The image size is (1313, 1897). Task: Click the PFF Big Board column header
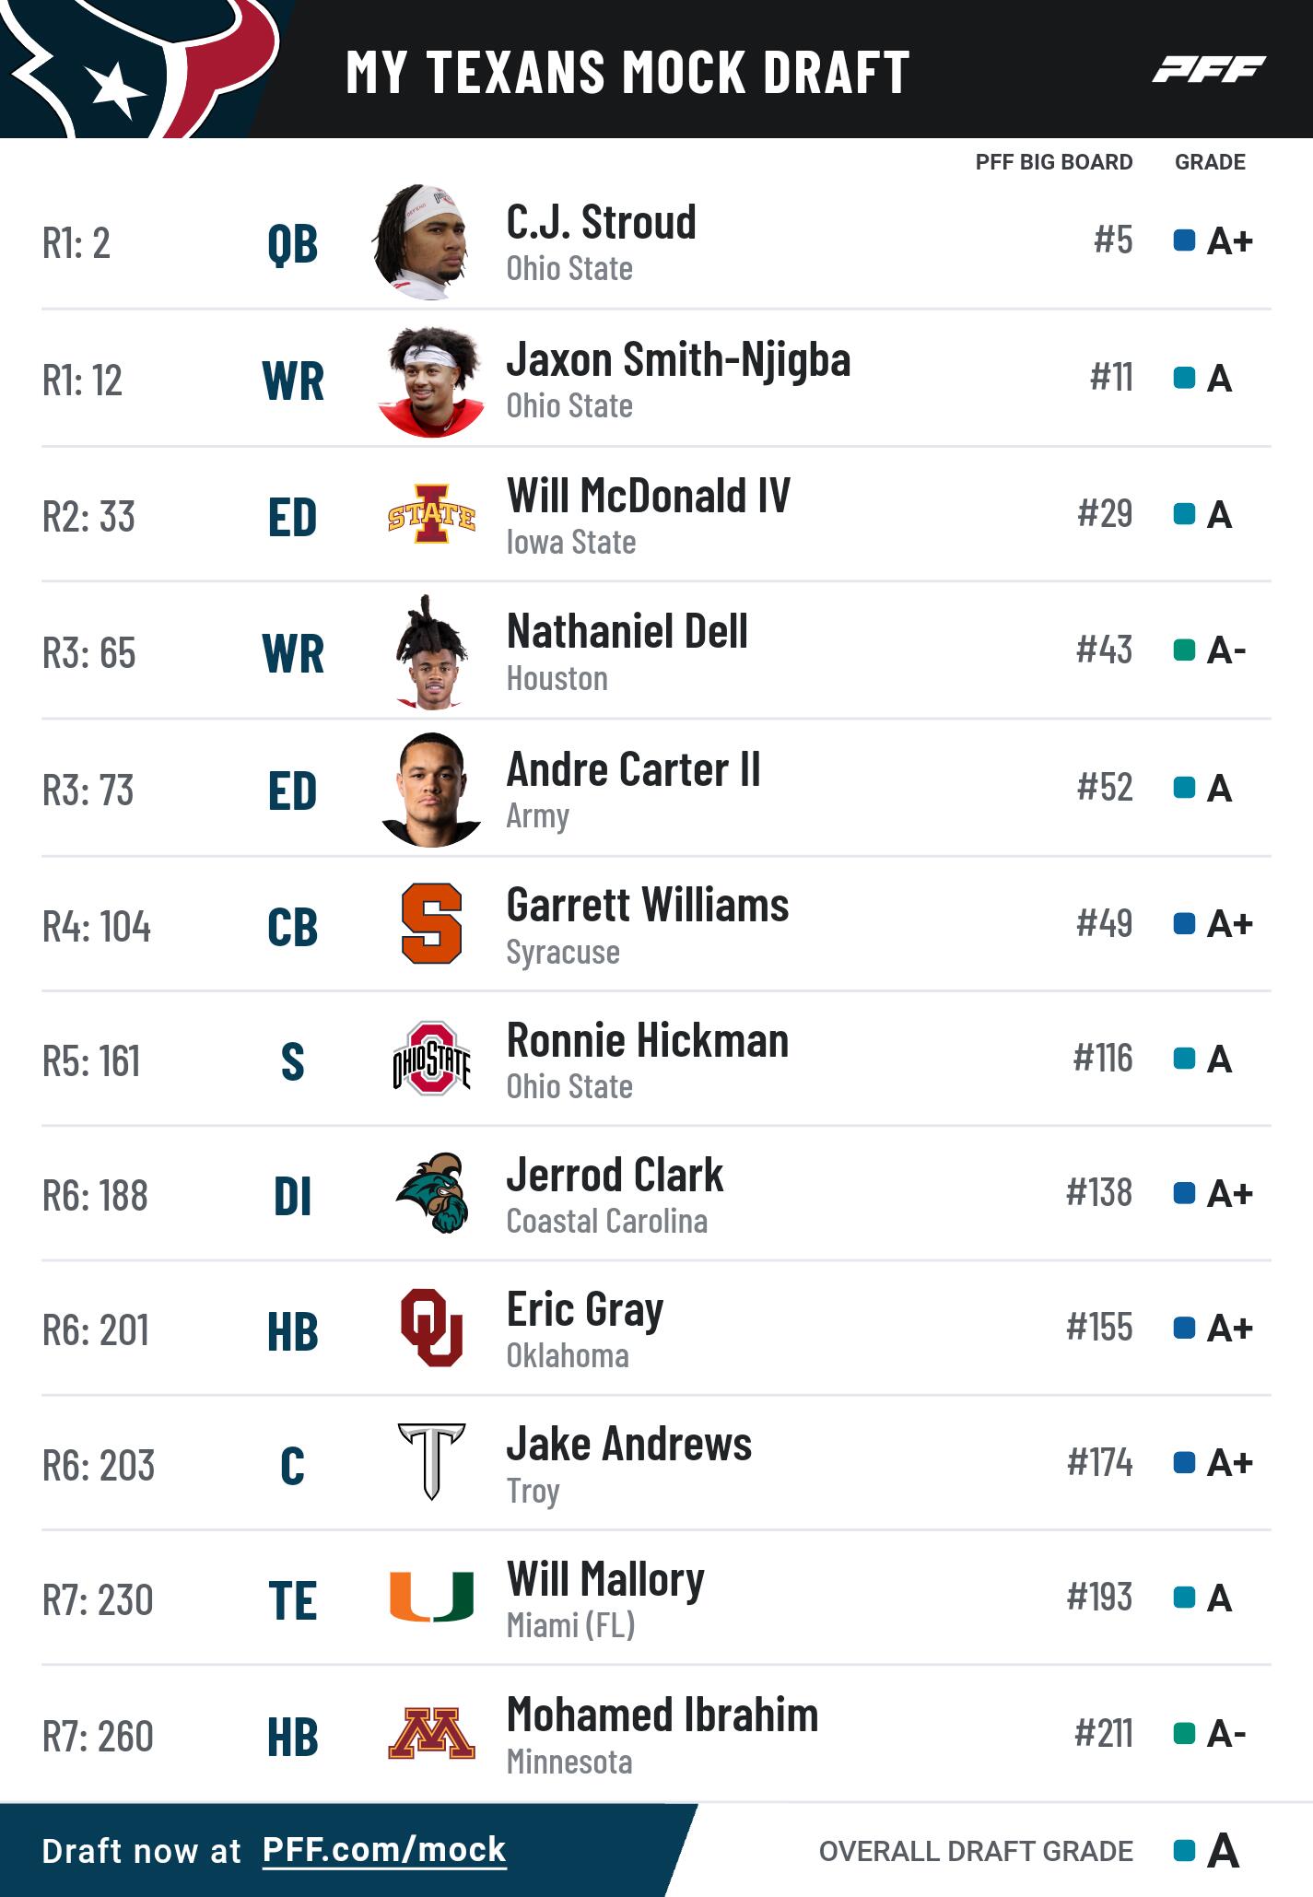click(1053, 162)
